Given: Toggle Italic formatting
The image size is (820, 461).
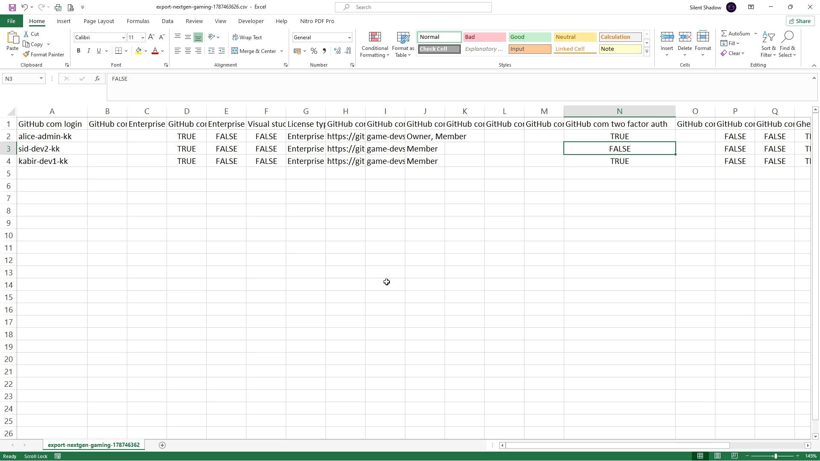Looking at the screenshot, I should [x=88, y=51].
